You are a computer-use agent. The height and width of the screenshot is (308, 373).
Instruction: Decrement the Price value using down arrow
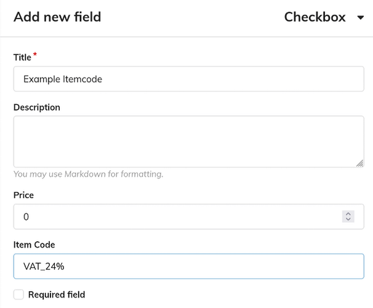(x=348, y=220)
